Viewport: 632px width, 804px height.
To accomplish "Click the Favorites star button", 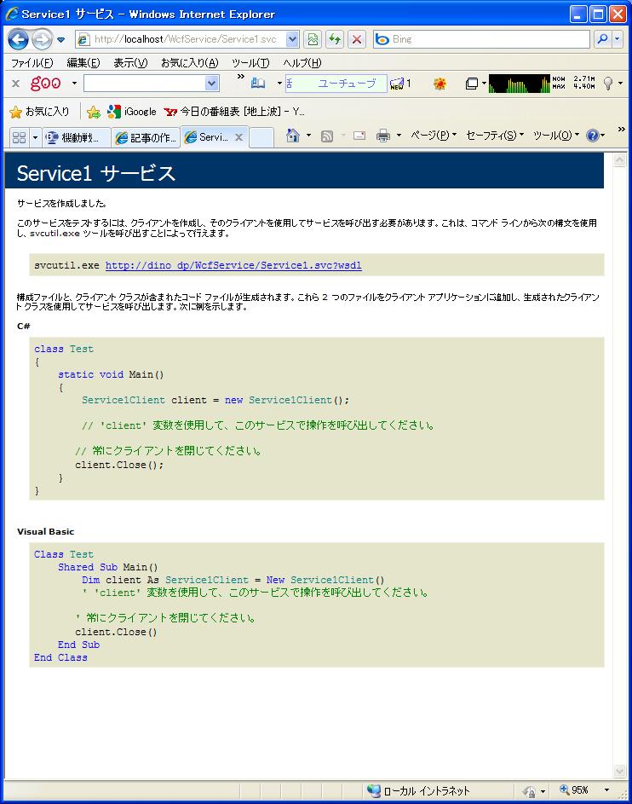I will click(x=39, y=112).
